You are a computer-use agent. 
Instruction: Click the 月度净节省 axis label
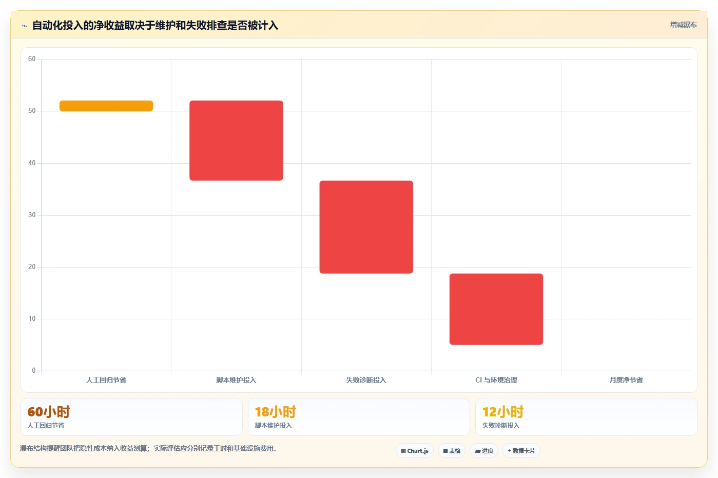[626, 380]
